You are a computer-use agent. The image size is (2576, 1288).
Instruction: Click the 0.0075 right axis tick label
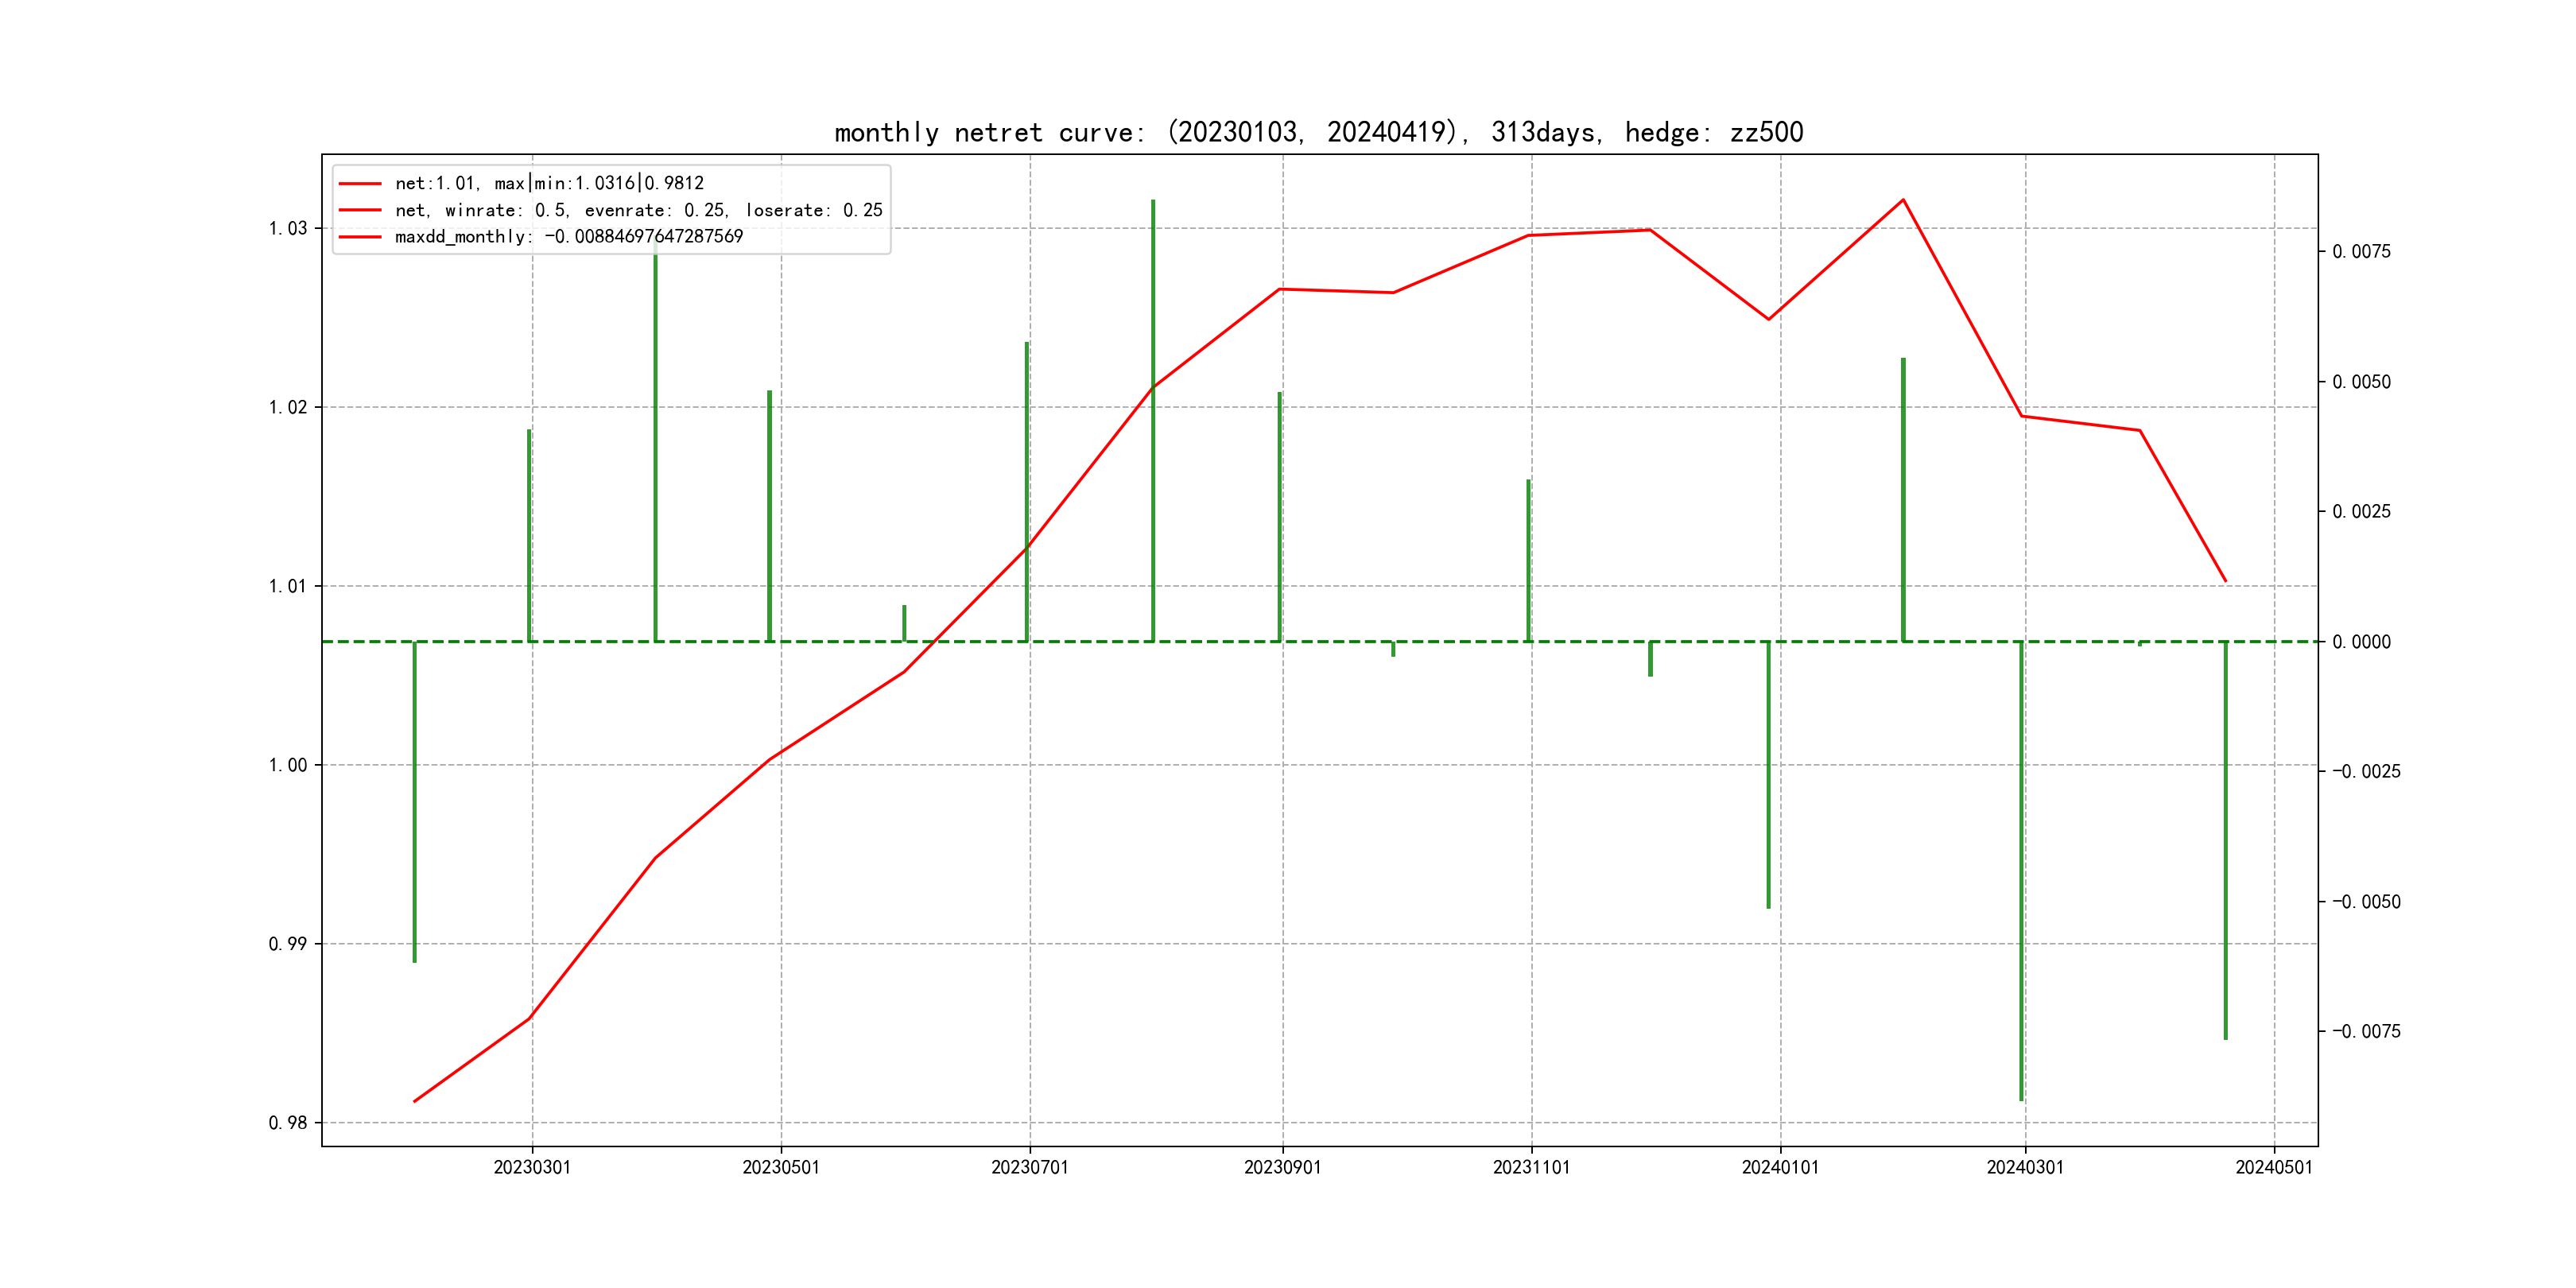2361,251
